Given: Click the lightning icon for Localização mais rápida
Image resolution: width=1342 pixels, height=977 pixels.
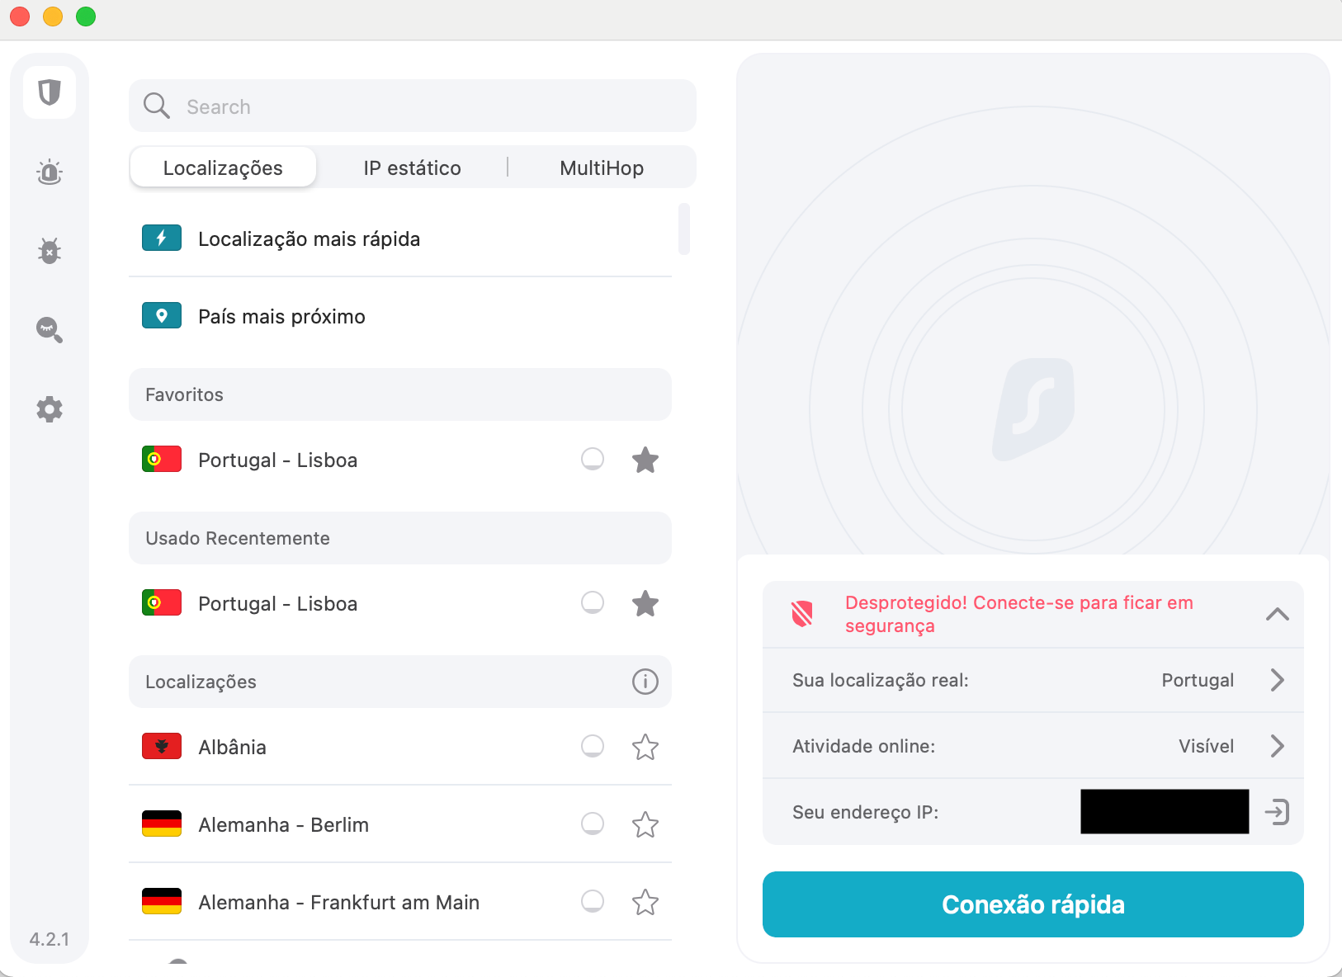Looking at the screenshot, I should tap(162, 238).
